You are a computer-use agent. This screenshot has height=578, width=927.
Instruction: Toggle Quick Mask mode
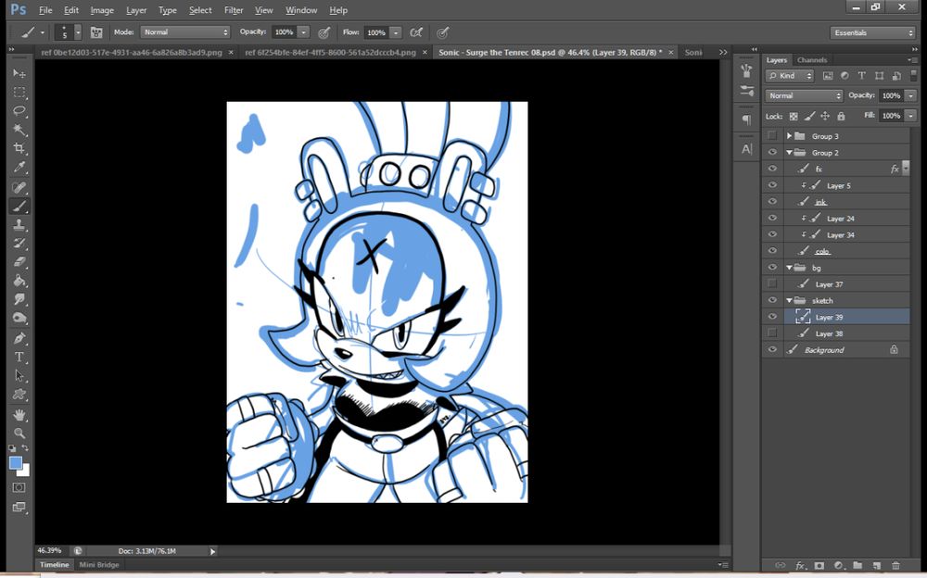click(19, 487)
